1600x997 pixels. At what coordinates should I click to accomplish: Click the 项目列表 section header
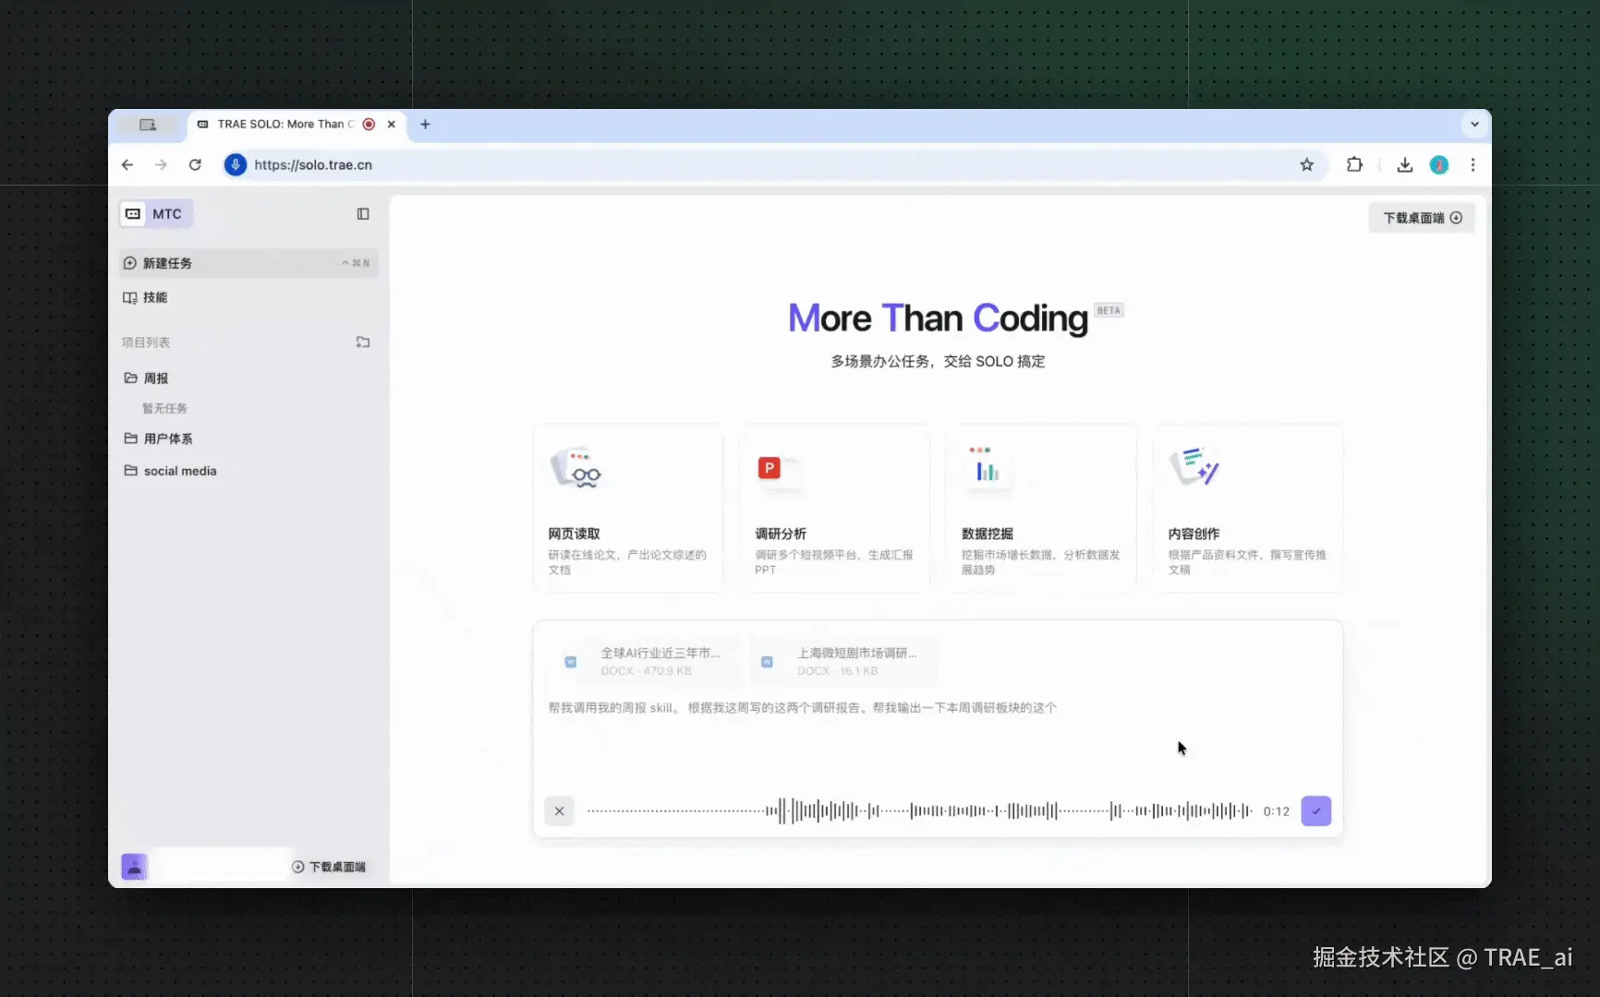coord(146,342)
